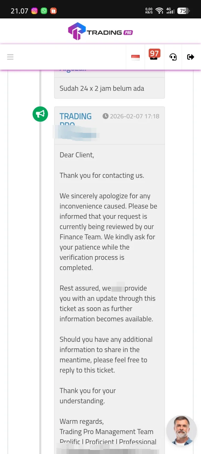201x454 pixels.
Task: Tap the "Trading Pro Management Team" signature
Action: (x=106, y=432)
